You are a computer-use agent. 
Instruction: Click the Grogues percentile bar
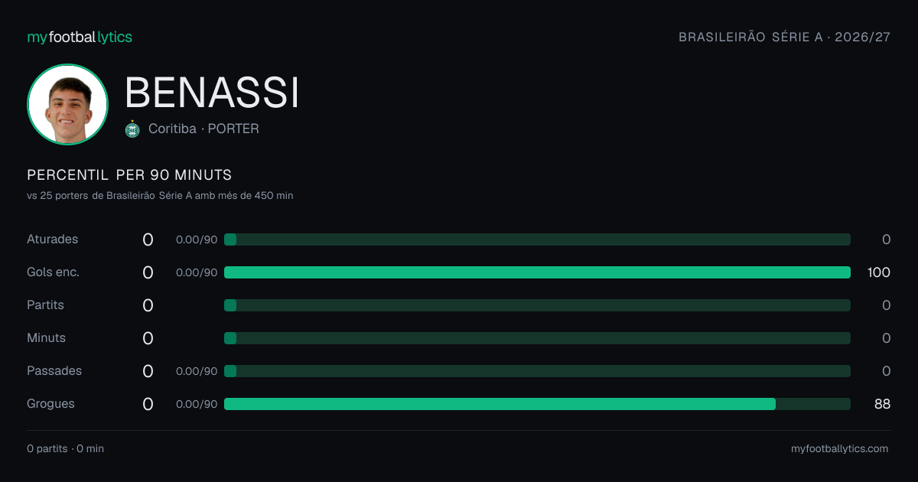537,404
